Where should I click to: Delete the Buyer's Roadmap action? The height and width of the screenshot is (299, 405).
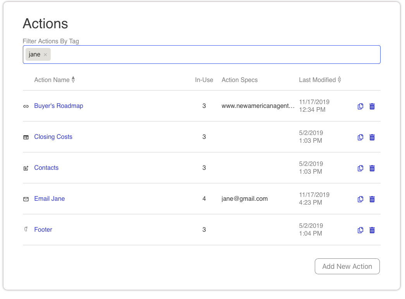coord(372,106)
